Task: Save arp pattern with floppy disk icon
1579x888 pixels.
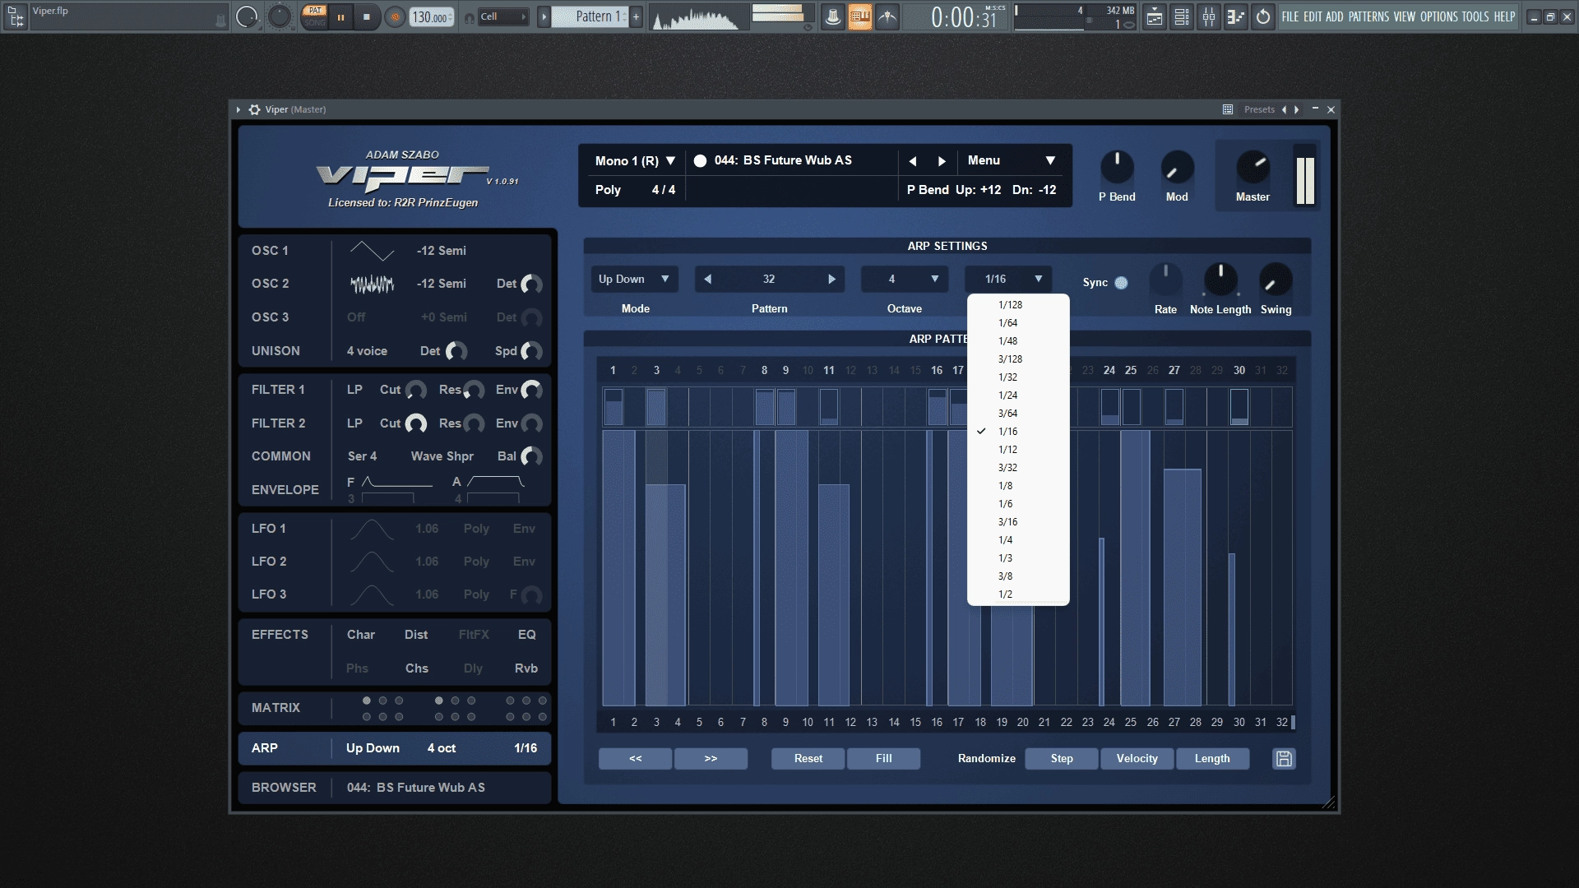Action: tap(1284, 759)
